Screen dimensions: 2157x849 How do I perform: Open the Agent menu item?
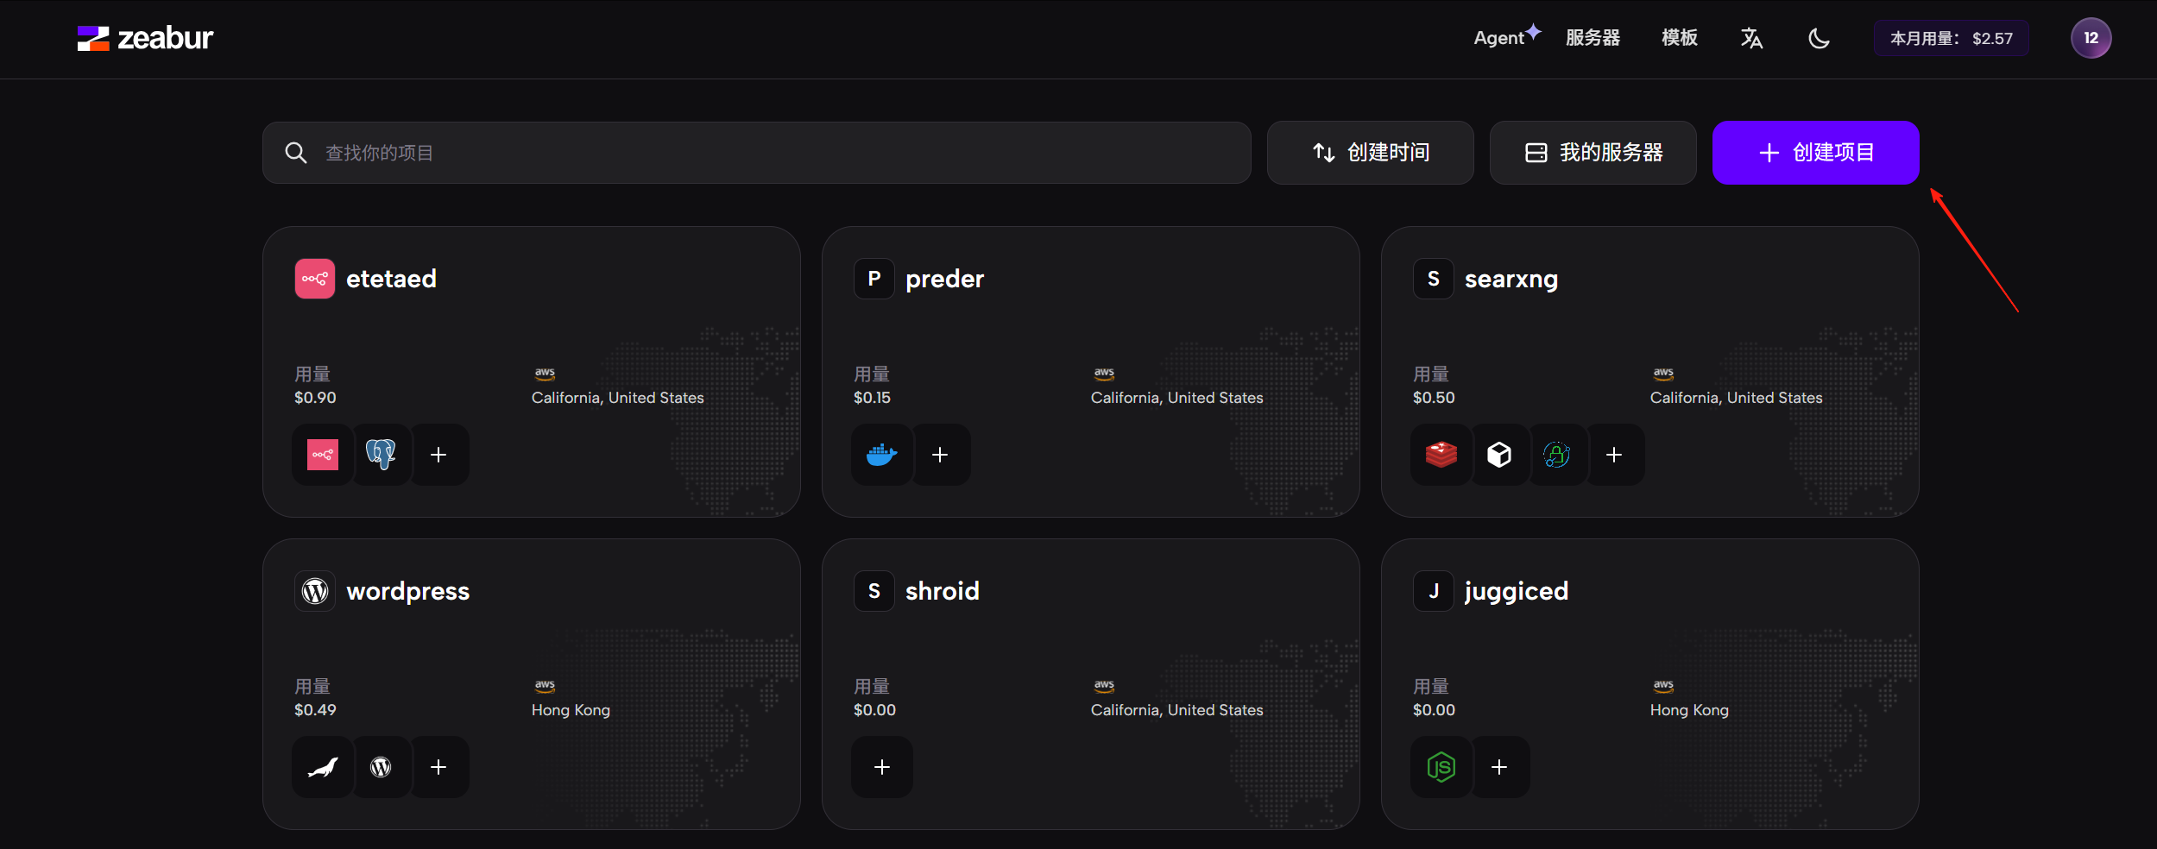point(1499,38)
